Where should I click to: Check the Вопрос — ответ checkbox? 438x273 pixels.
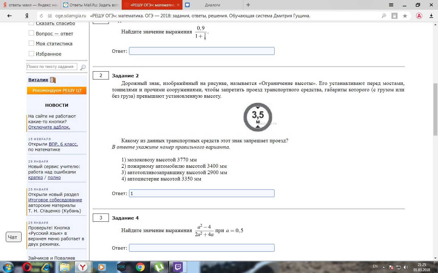[x=31, y=33]
